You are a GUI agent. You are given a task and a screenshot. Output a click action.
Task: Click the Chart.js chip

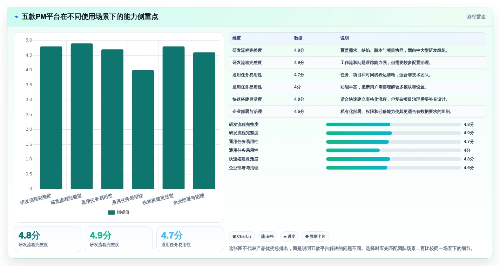pyautogui.click(x=242, y=237)
